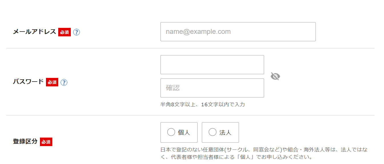
Task: Open the help icon beside パスワード
Action: (64, 82)
